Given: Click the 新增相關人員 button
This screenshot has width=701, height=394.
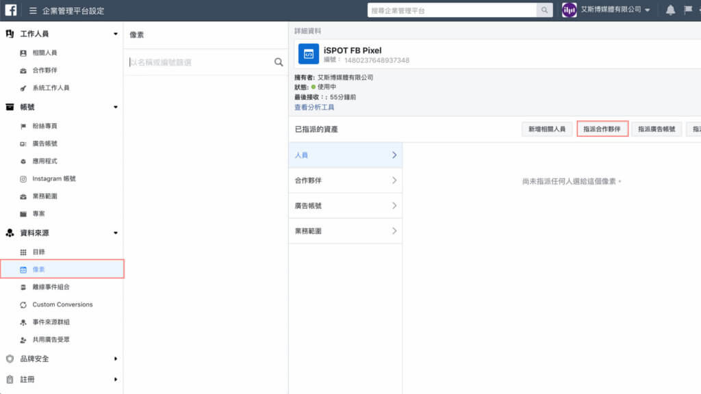Looking at the screenshot, I should tap(547, 129).
